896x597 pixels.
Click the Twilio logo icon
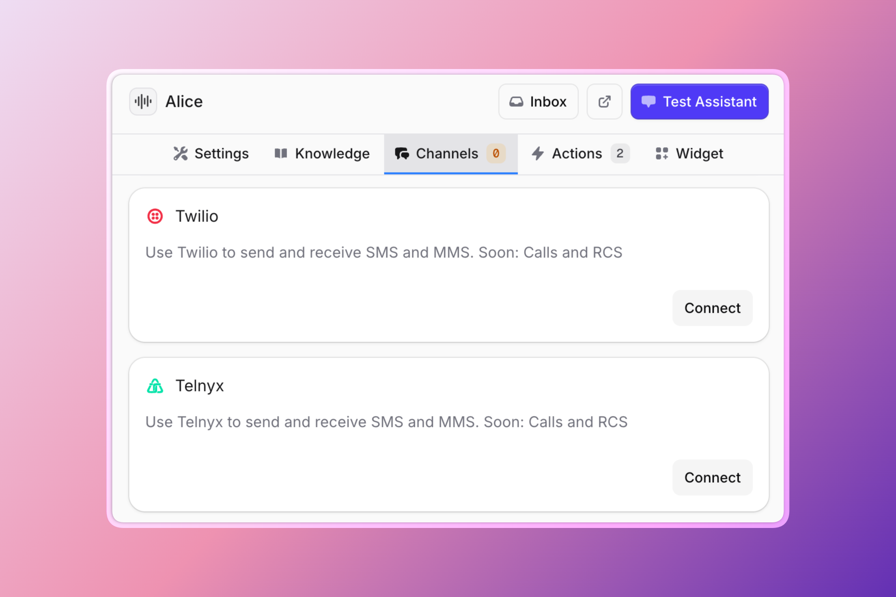pos(155,216)
